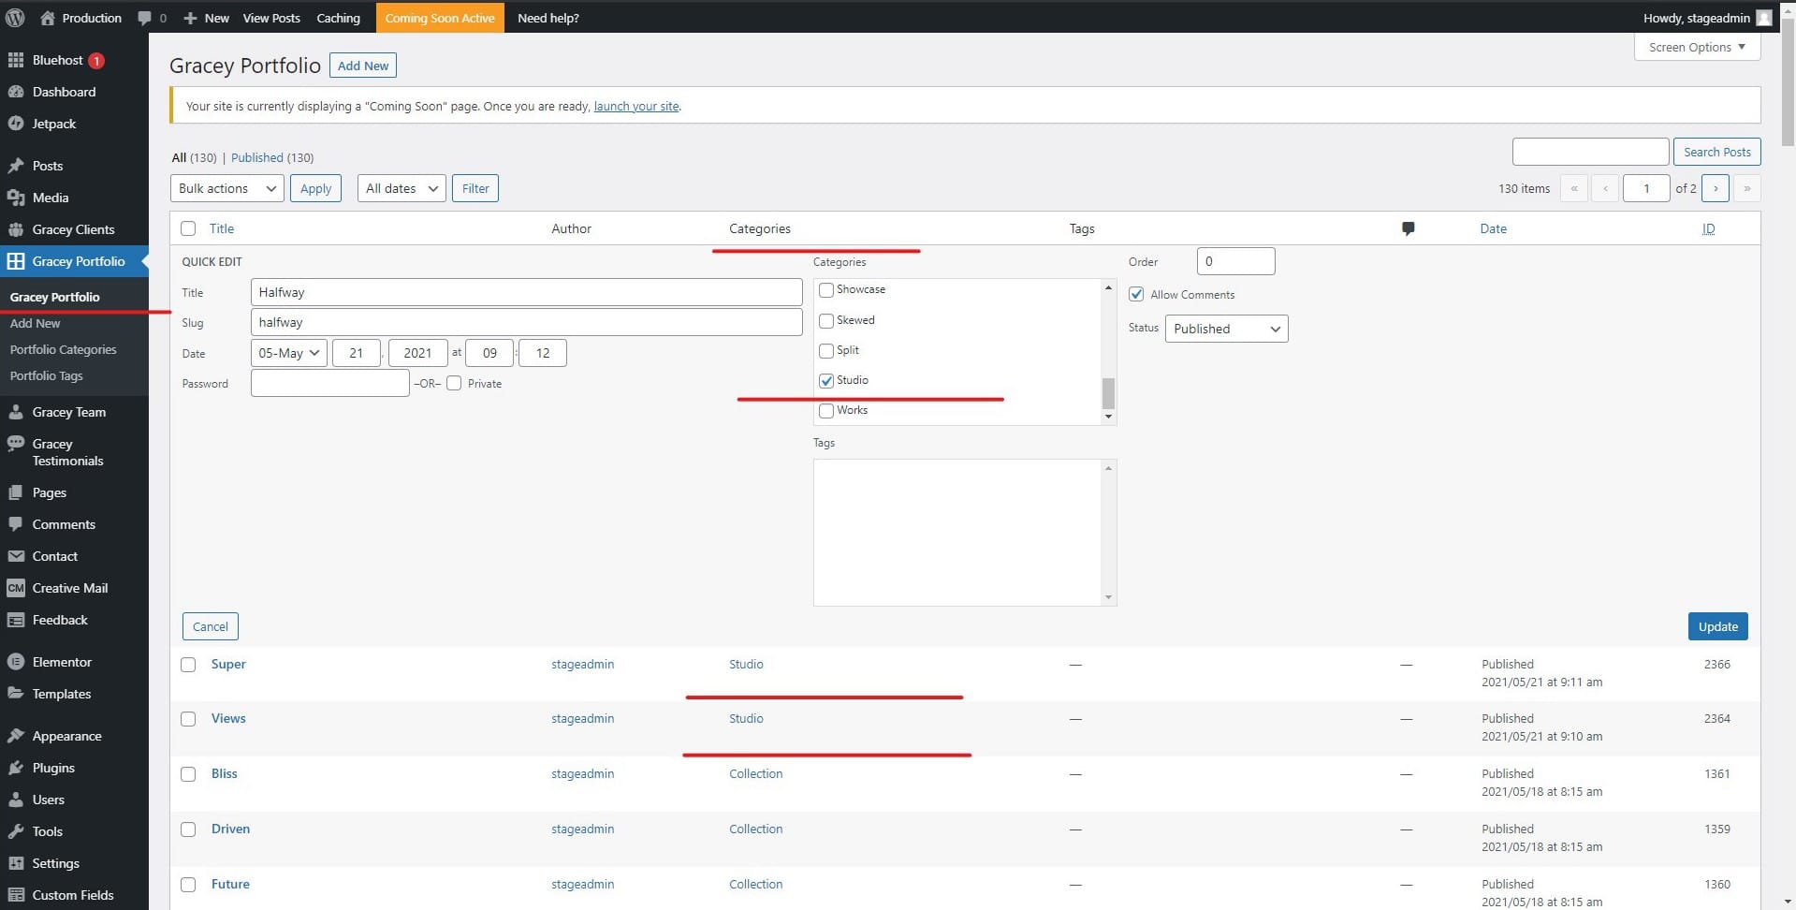This screenshot has width=1796, height=910.
Task: Click the Elementor icon in sidebar
Action: (x=16, y=662)
